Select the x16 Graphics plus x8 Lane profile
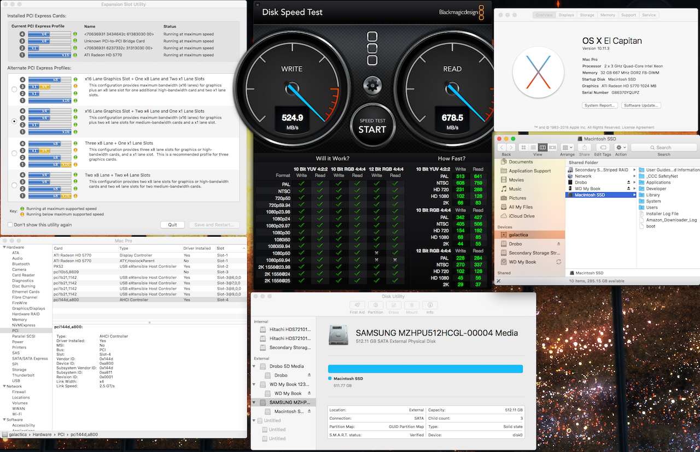700x452 pixels. [x=14, y=89]
